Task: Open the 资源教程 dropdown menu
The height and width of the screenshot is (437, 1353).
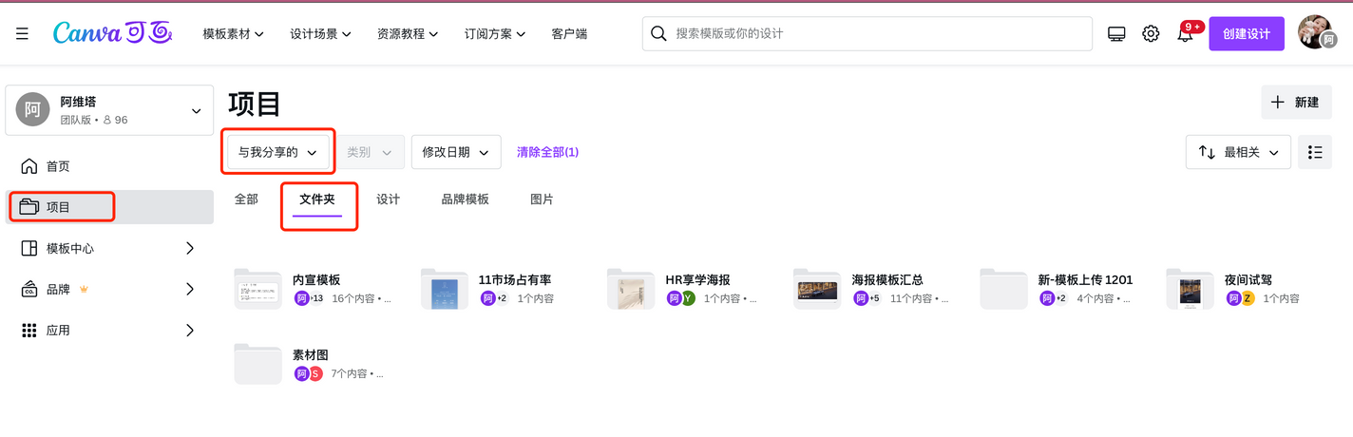Action: pos(408,33)
